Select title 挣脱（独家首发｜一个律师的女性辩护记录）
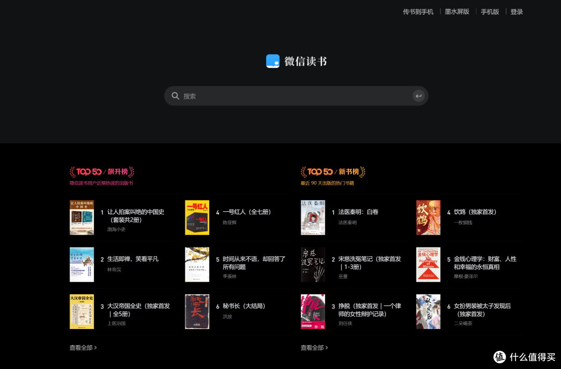 click(370, 310)
